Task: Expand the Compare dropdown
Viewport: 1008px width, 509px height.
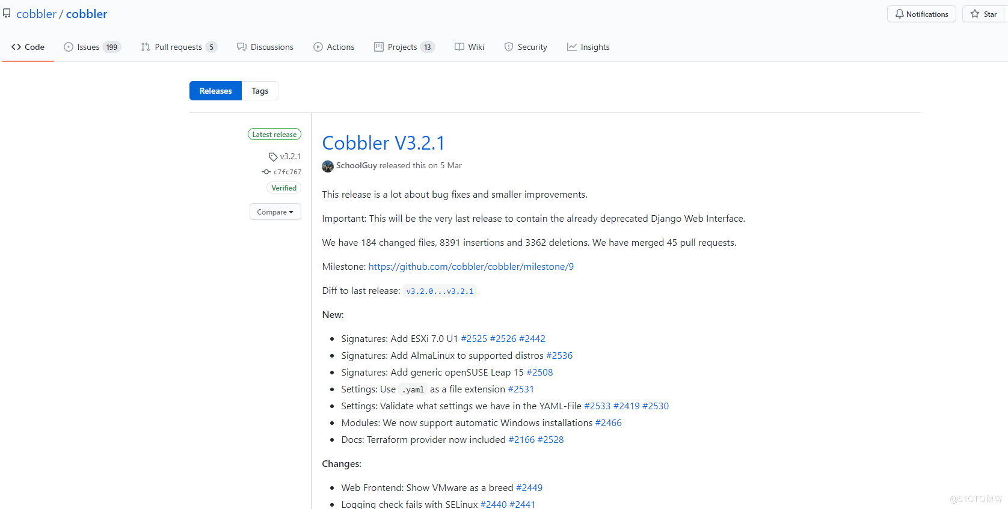Action: [275, 212]
